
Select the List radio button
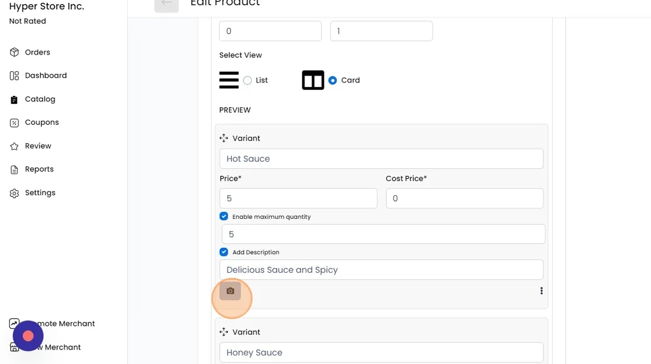(248, 80)
